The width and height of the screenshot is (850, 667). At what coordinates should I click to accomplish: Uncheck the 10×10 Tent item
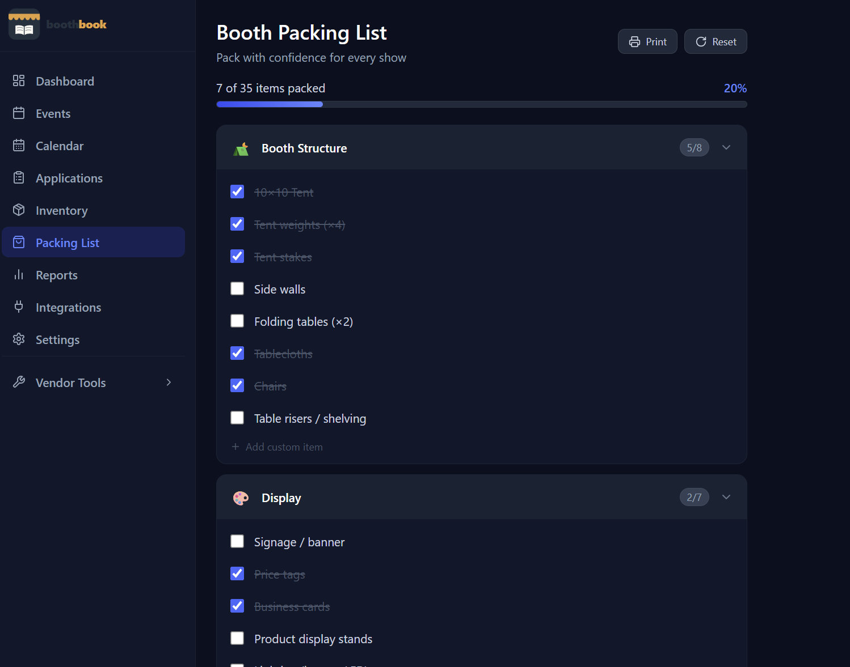point(237,192)
